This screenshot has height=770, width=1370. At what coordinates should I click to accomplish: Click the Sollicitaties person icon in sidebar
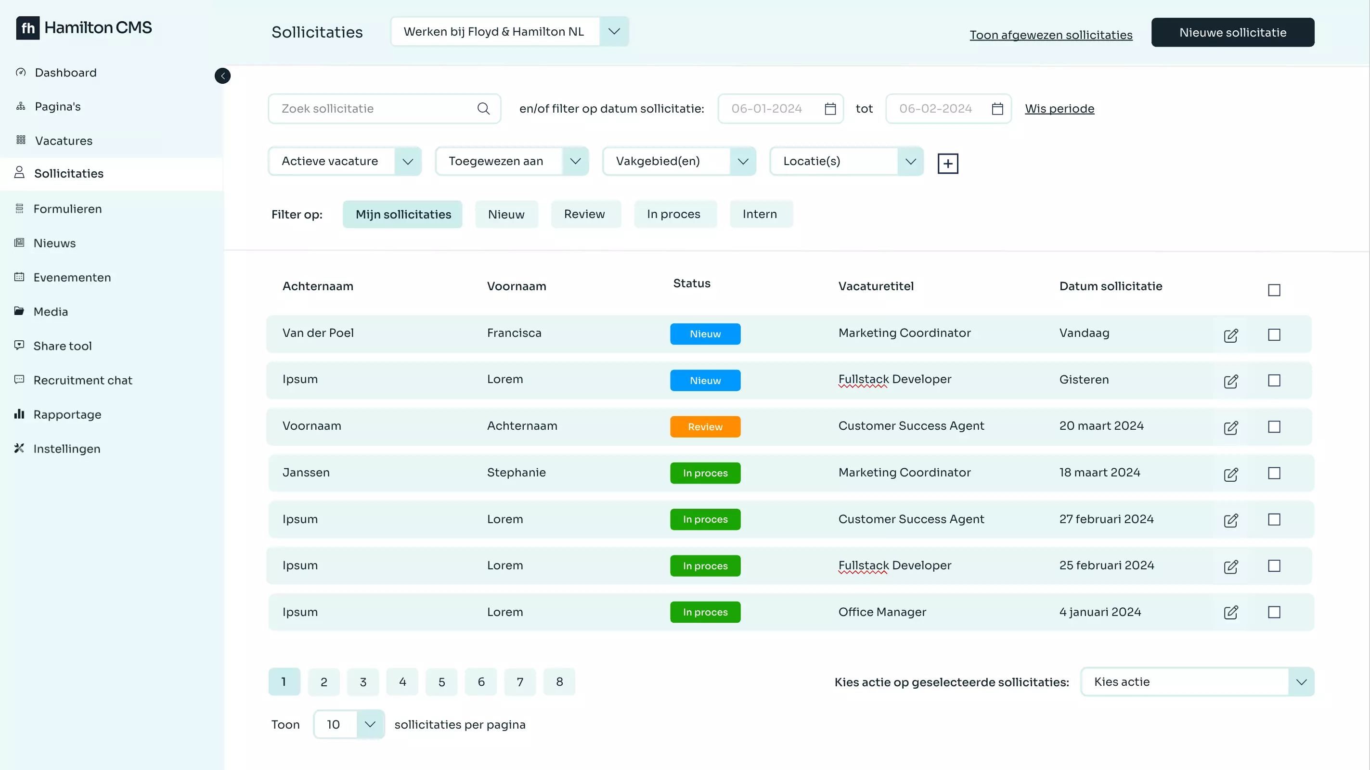pos(20,172)
